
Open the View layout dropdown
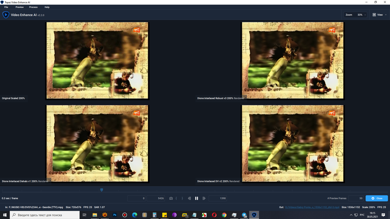tap(380, 15)
